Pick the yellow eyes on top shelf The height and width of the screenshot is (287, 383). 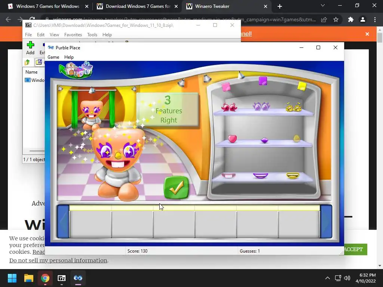pyautogui.click(x=294, y=107)
